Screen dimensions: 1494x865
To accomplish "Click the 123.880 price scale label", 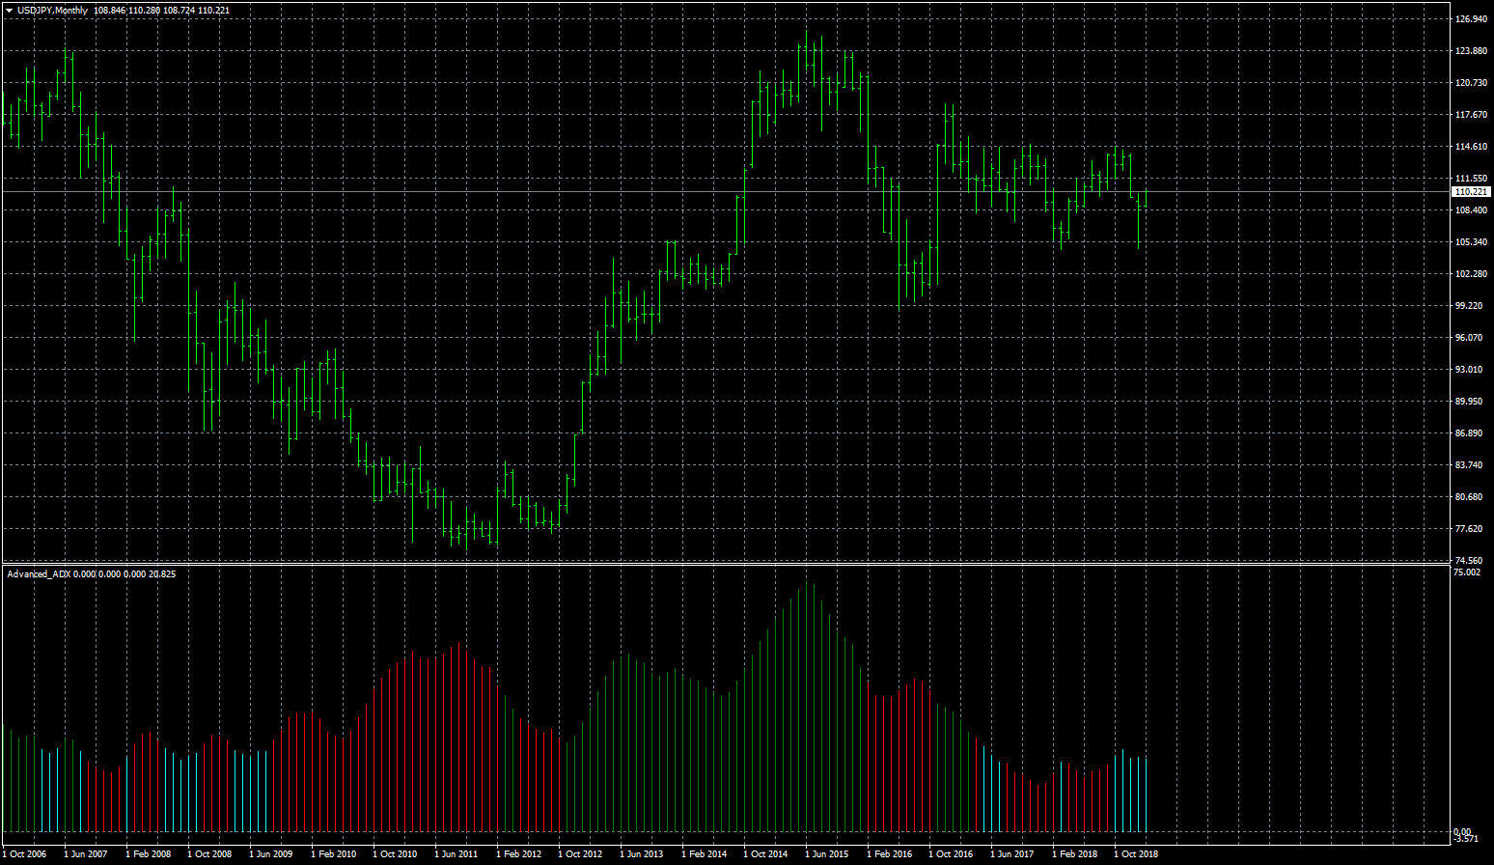I will (x=1471, y=51).
